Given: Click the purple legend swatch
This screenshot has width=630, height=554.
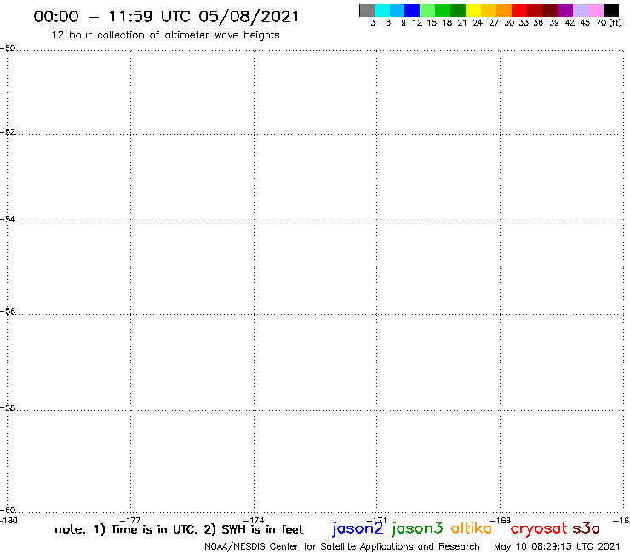Looking at the screenshot, I should (x=565, y=10).
